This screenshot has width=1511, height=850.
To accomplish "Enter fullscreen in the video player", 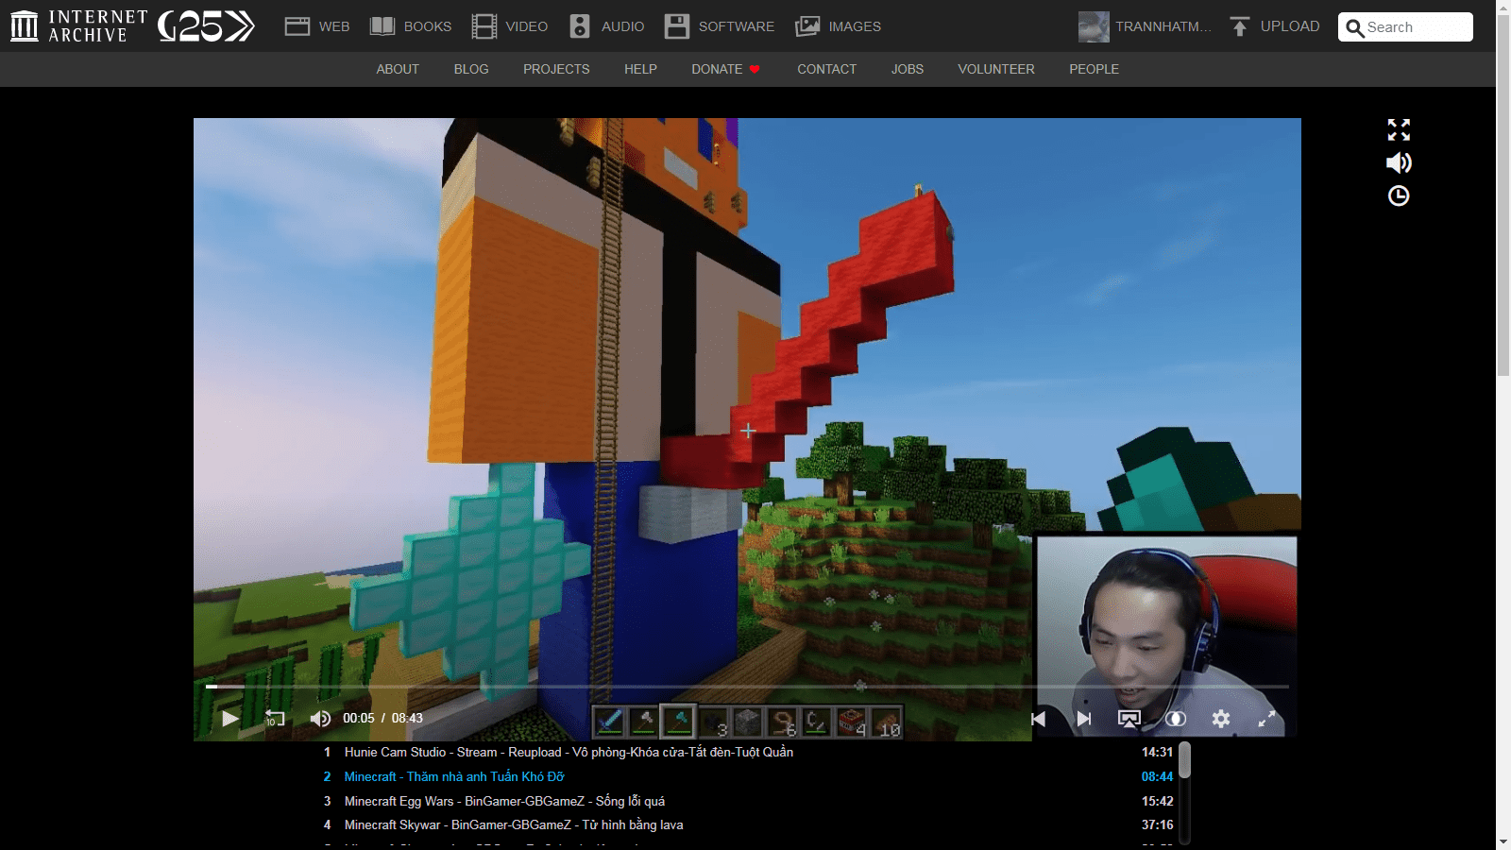I will tap(1266, 719).
